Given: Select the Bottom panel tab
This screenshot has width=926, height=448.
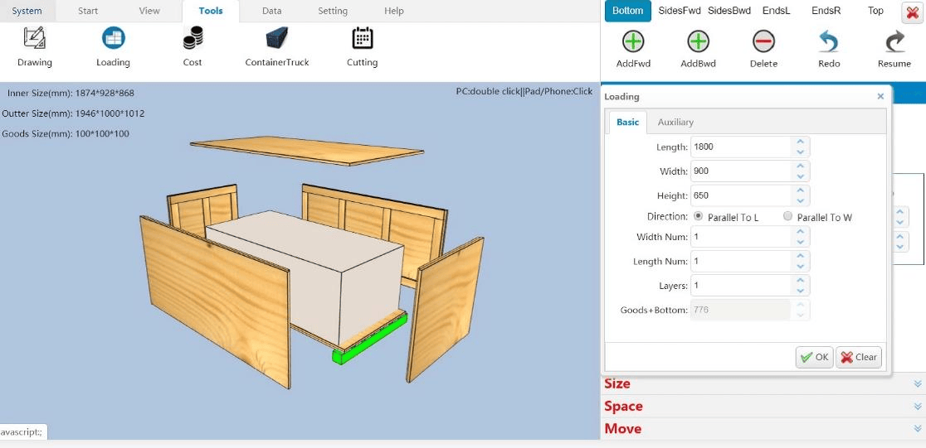Looking at the screenshot, I should point(628,11).
